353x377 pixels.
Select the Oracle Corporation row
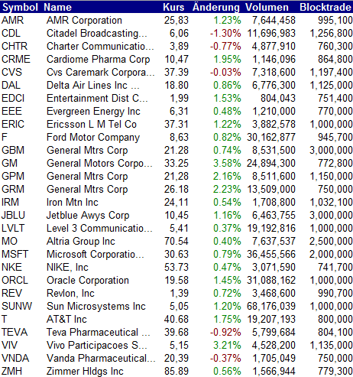pos(176,280)
